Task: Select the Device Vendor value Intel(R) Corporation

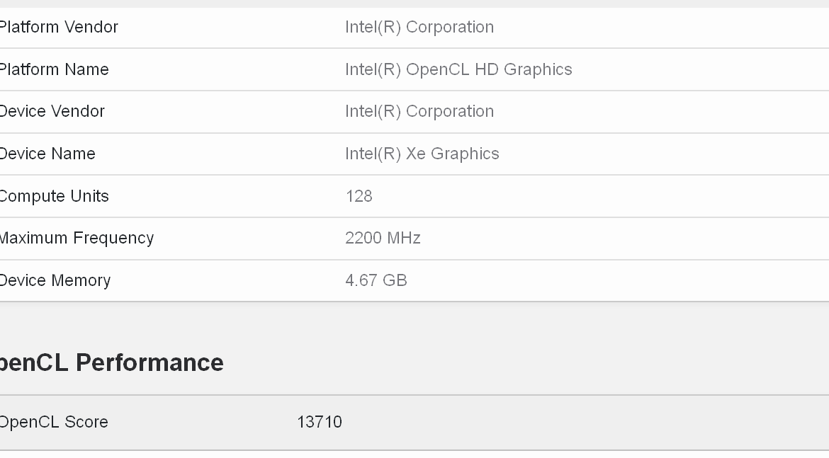Action: 419,111
